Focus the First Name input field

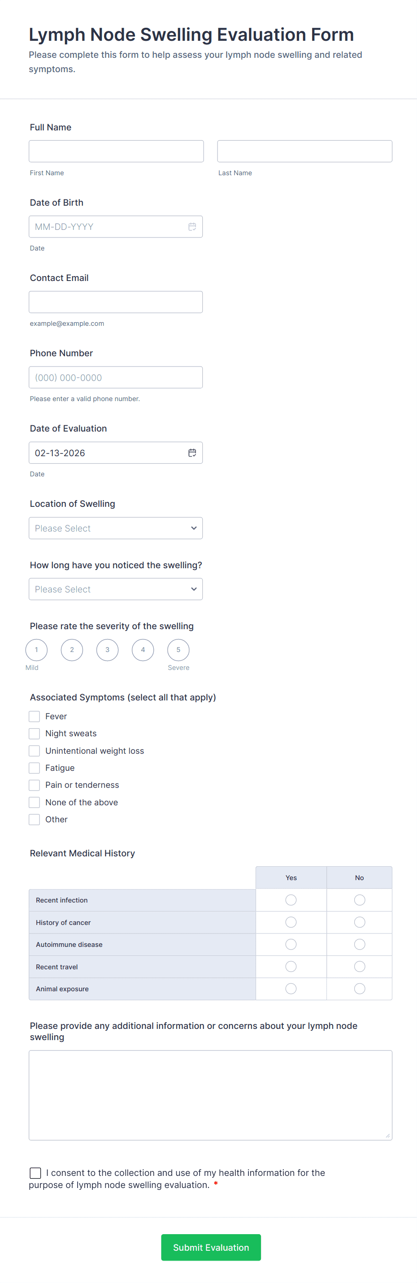click(116, 151)
